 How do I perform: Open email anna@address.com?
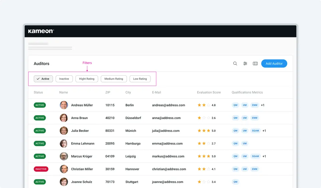point(166,118)
